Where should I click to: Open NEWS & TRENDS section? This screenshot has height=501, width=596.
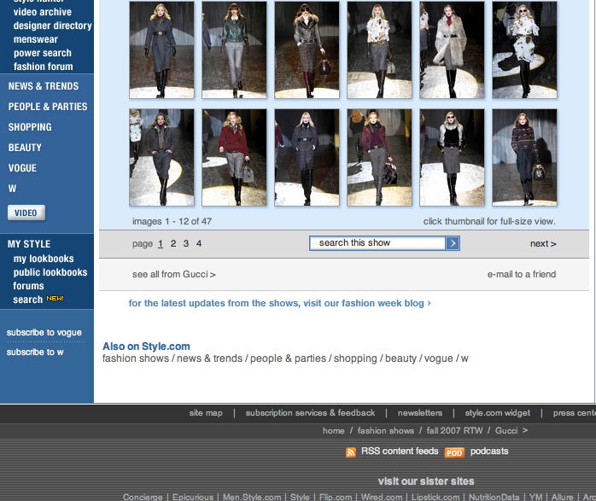click(44, 86)
